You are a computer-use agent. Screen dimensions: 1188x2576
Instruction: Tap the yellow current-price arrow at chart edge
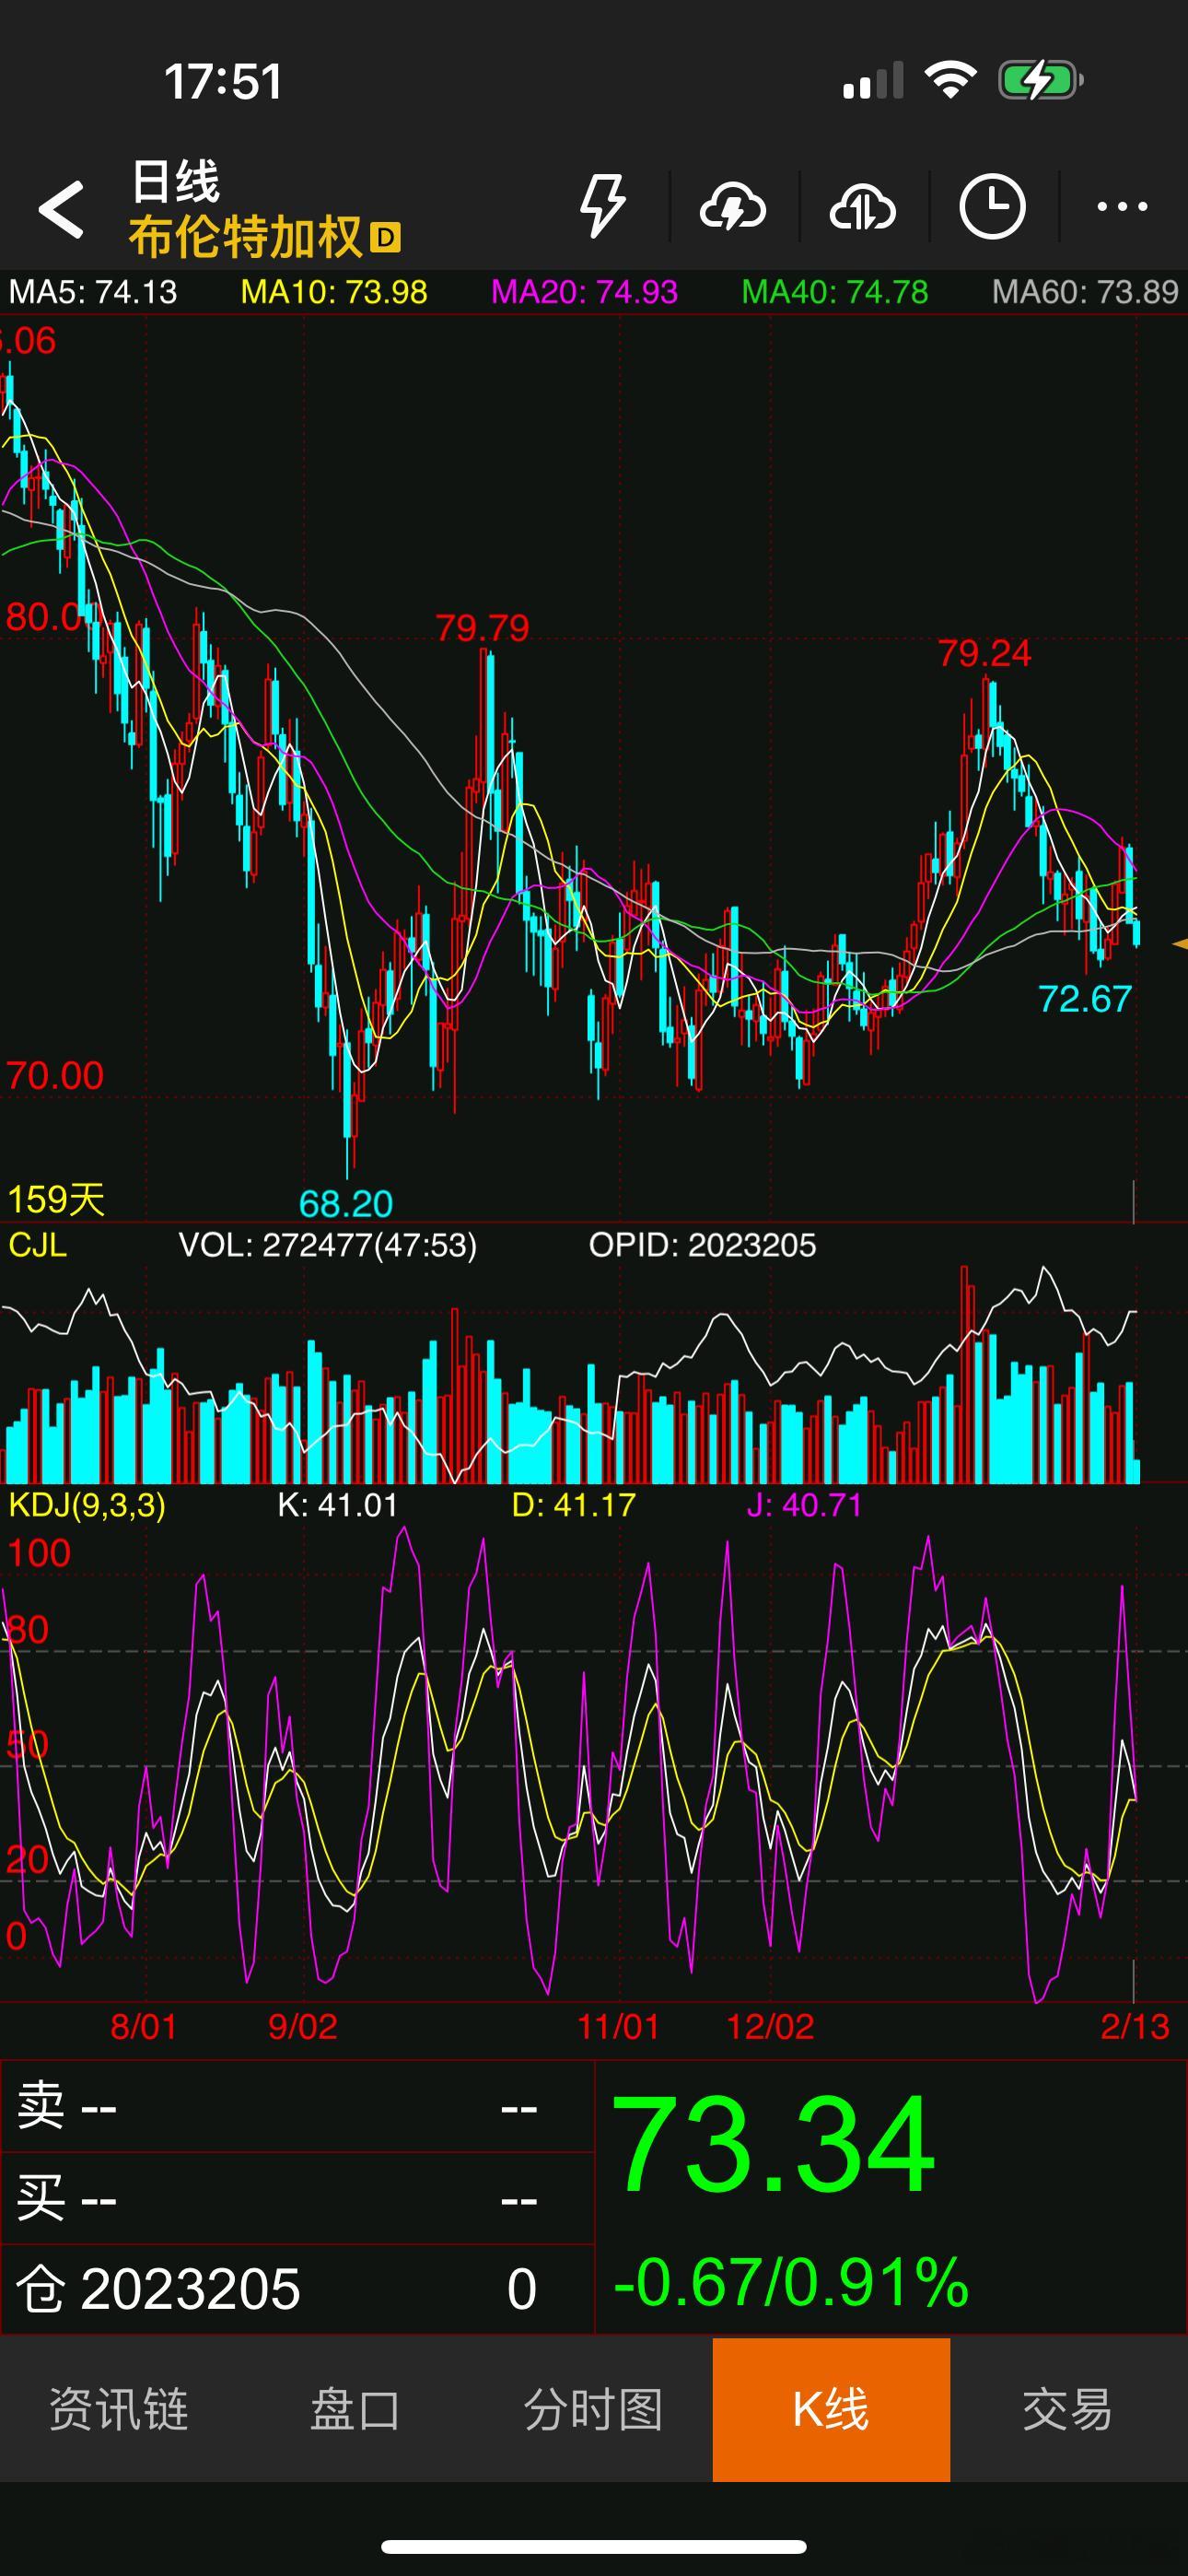pos(1179,944)
